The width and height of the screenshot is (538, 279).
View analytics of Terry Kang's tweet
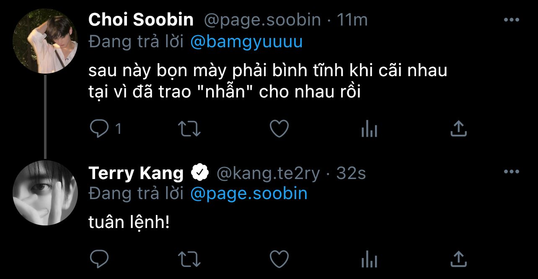(x=369, y=260)
